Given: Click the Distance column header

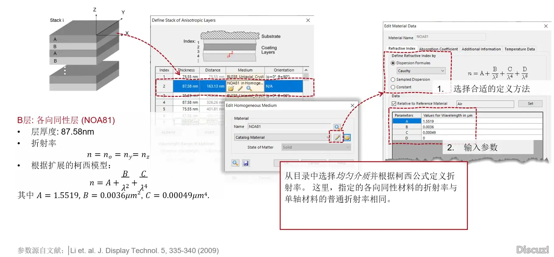Looking at the screenshot, I should click(213, 70).
